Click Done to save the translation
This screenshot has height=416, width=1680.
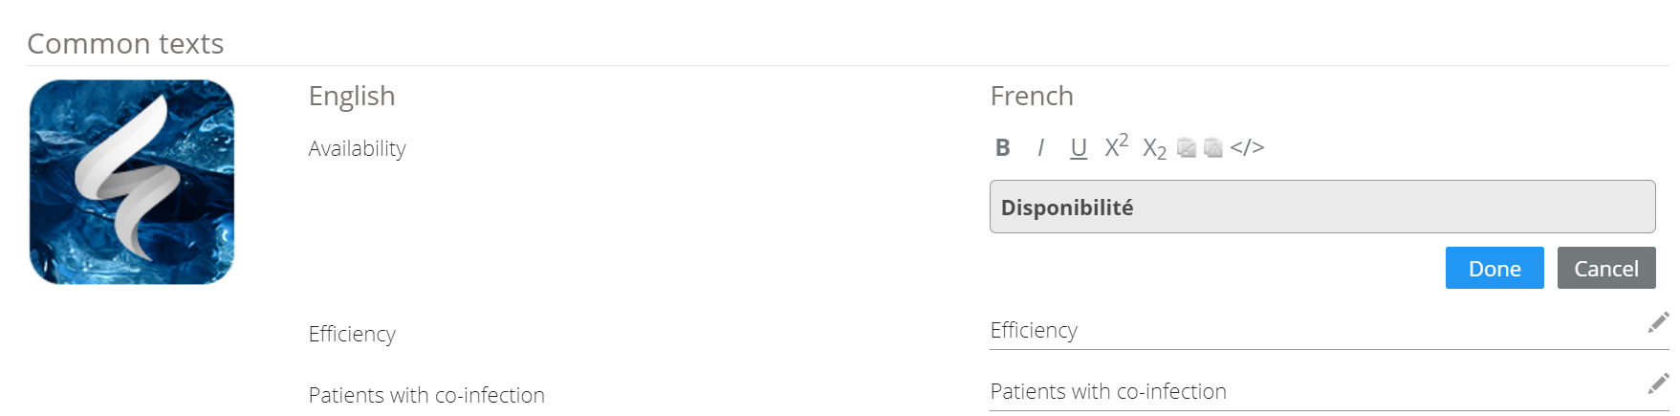pyautogui.click(x=1494, y=269)
